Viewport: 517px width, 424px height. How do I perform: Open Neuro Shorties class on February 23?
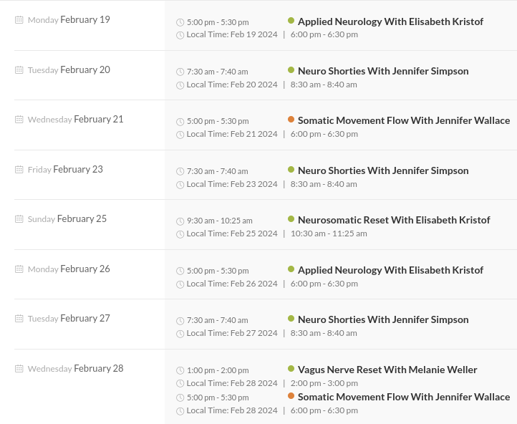click(x=383, y=170)
